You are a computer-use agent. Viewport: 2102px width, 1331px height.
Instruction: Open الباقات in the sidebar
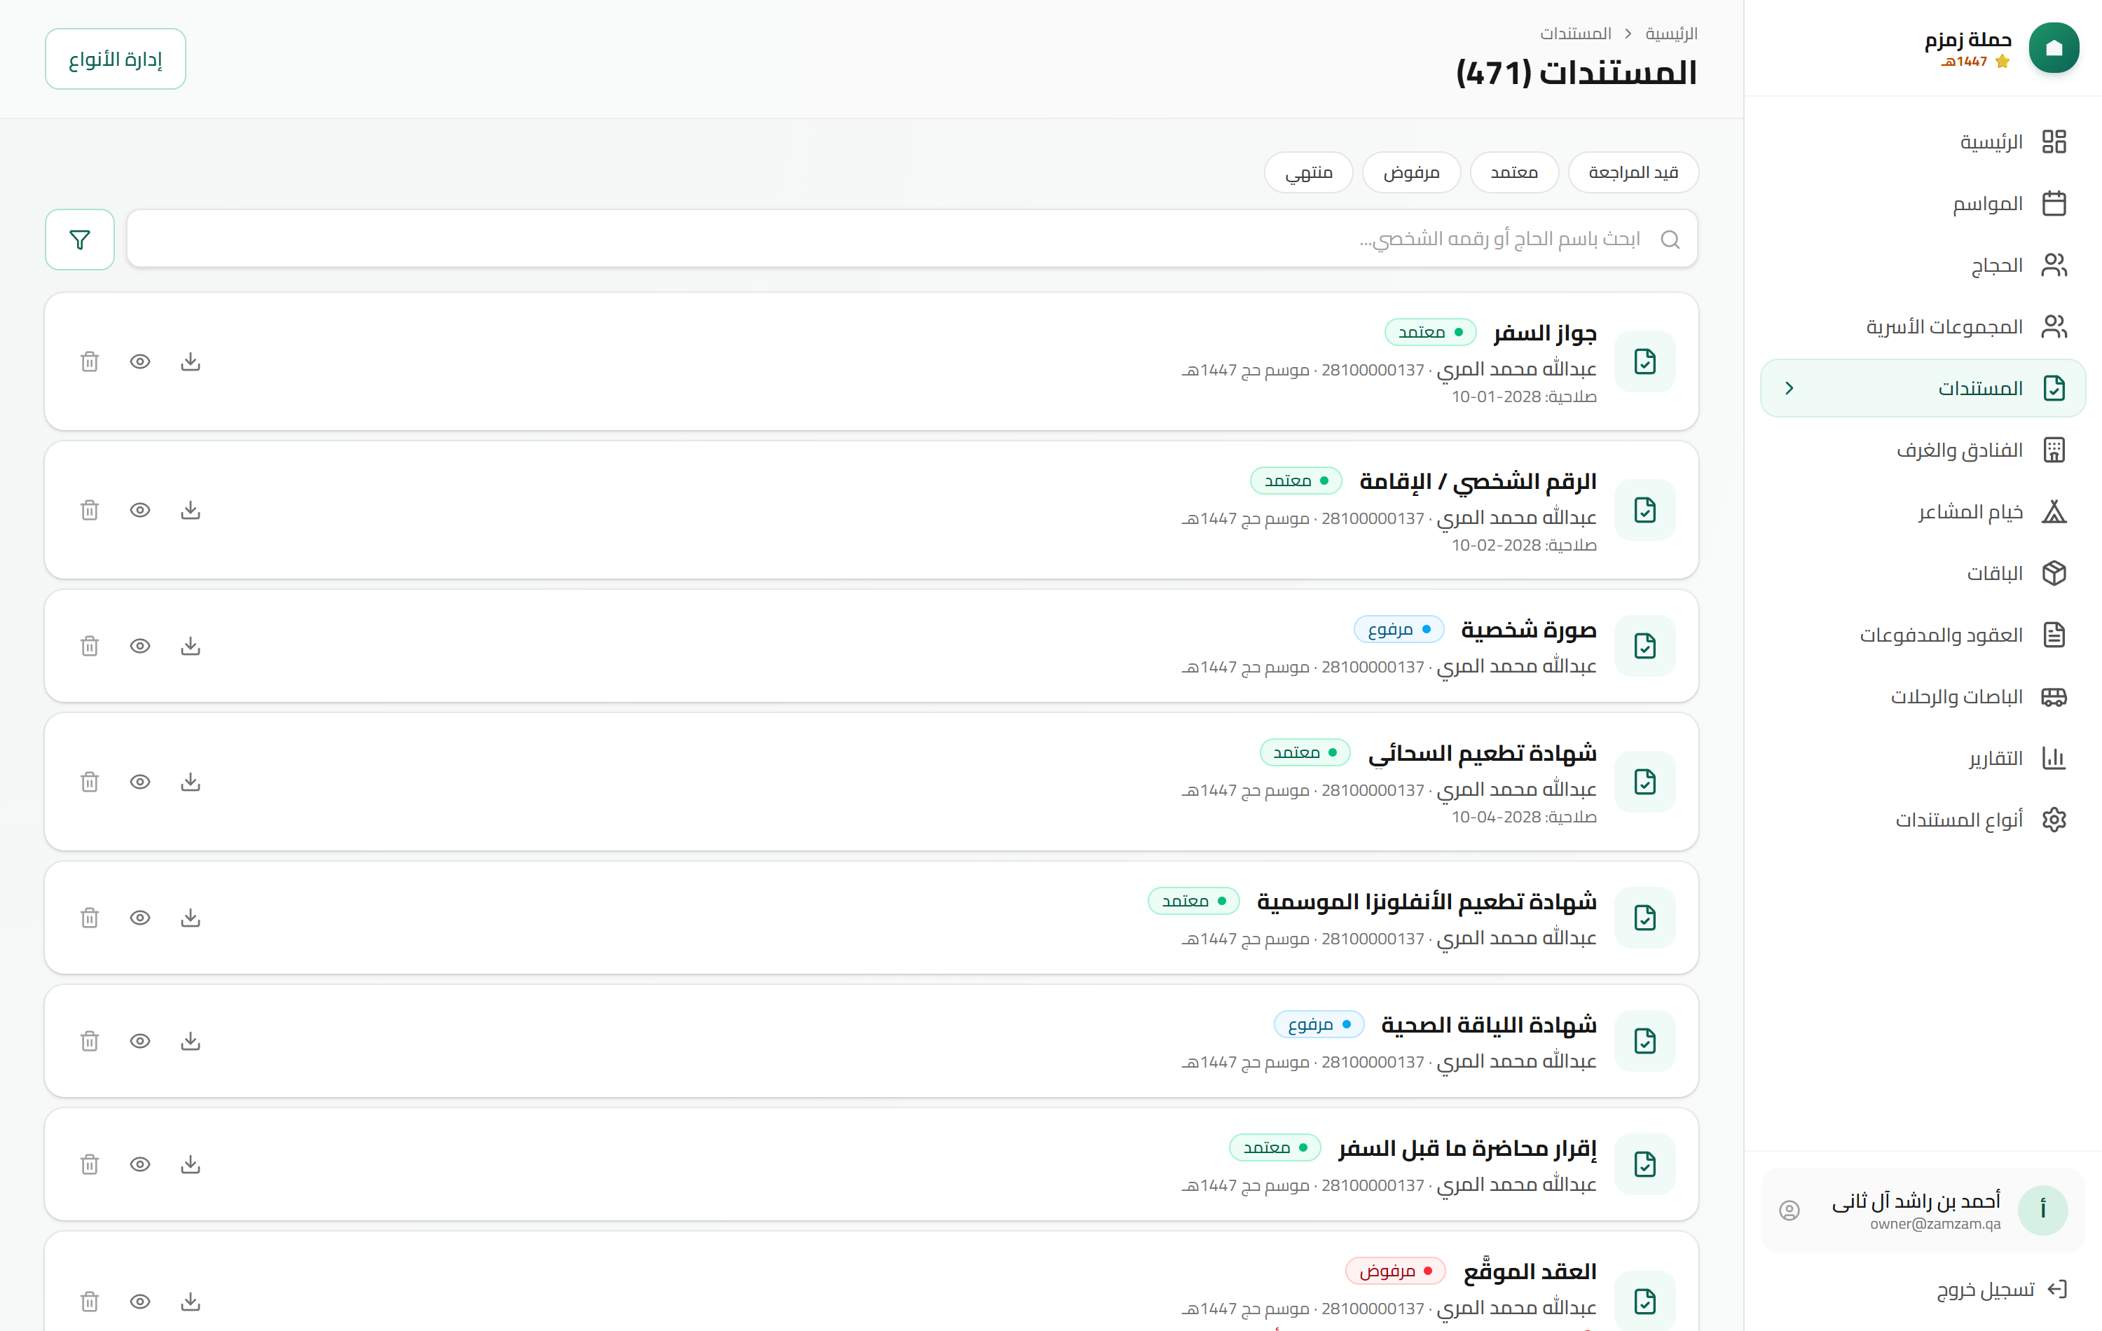click(1923, 572)
